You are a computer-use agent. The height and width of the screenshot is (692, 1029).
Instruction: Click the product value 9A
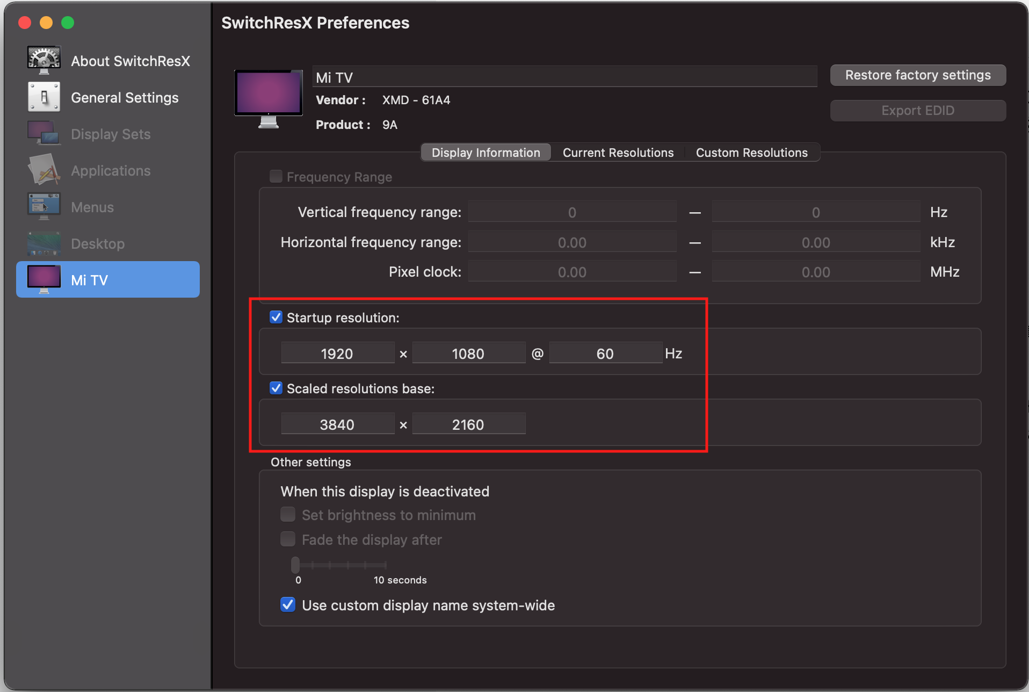[x=390, y=125]
